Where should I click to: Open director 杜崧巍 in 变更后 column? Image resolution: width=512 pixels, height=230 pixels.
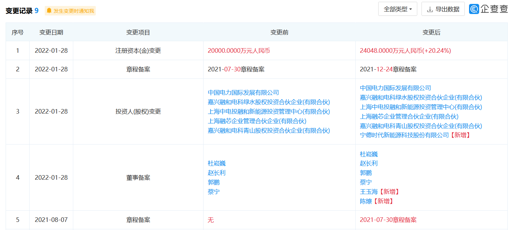[369, 154]
